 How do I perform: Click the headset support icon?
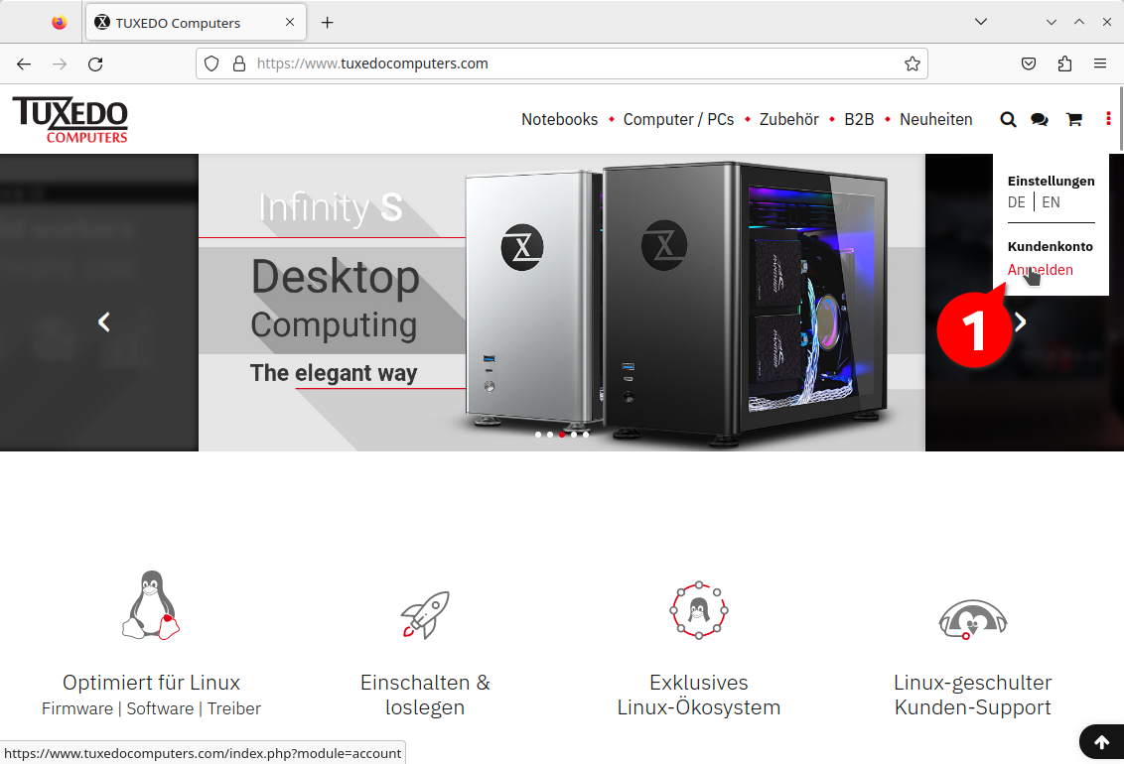click(x=973, y=620)
